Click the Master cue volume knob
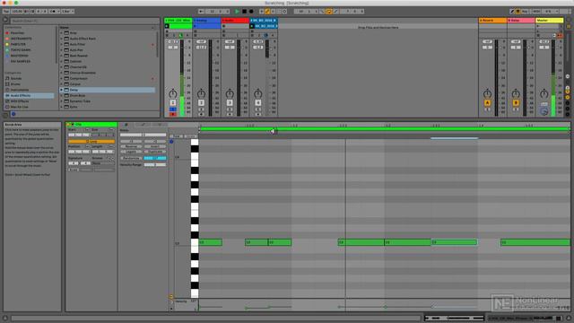This screenshot has width=574, height=323. click(x=544, y=111)
